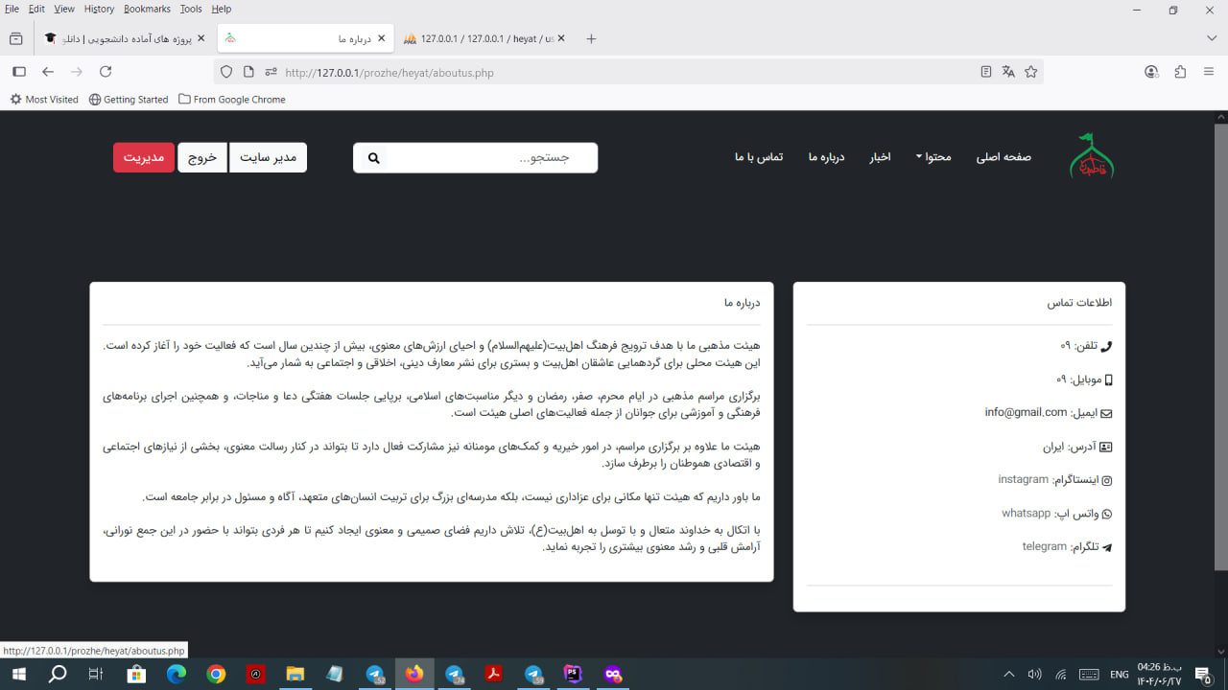Viewport: 1228px width, 690px height.
Task: Open Google Chrome from the taskbar
Action: 216,675
